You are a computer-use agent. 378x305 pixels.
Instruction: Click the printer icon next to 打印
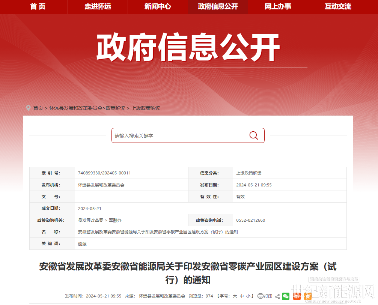(261, 296)
